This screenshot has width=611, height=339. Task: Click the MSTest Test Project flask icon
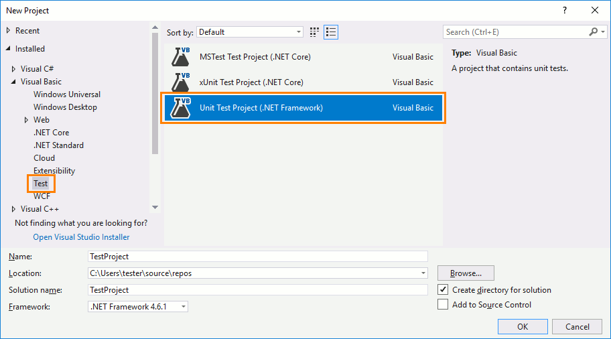(x=181, y=56)
